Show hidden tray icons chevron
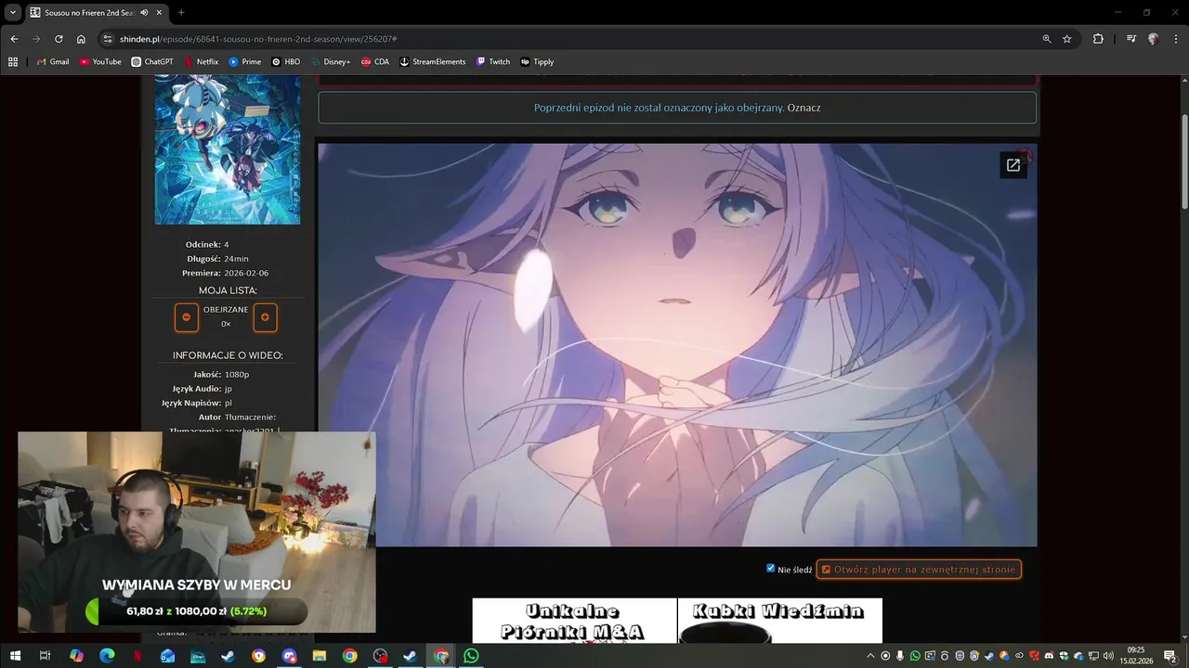The image size is (1189, 668). tap(870, 656)
